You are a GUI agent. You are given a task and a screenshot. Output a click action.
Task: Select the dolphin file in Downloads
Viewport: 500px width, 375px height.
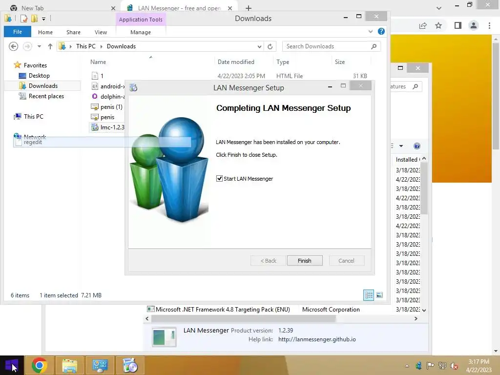coord(108,96)
